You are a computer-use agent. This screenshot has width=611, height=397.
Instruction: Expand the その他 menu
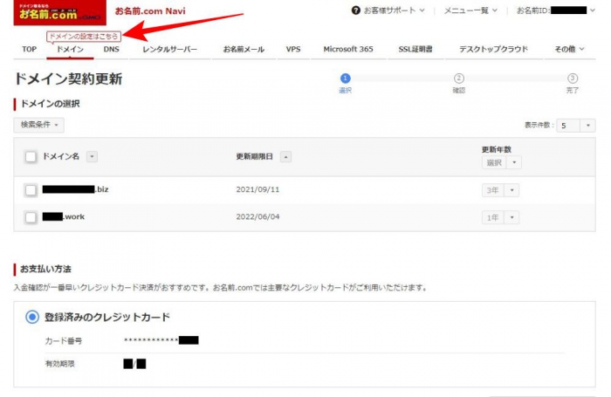[569, 49]
